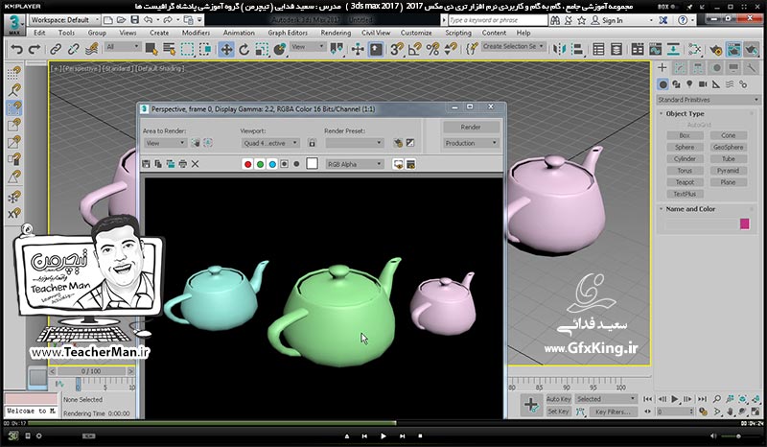The image size is (767, 447).
Task: Click the pink object color swatch
Action: coord(745,223)
